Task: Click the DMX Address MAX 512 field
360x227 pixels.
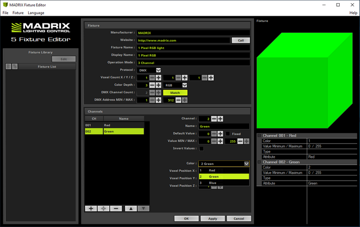Action: (x=169, y=100)
